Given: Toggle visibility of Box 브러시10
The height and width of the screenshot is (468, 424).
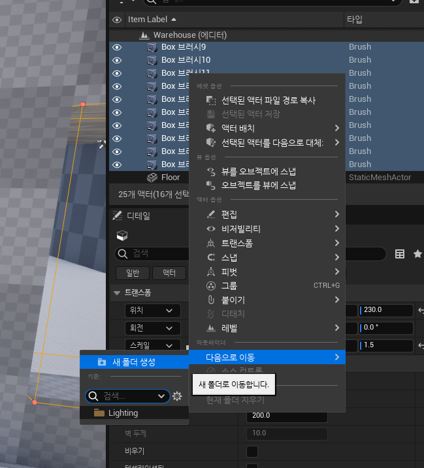Looking at the screenshot, I should point(117,60).
